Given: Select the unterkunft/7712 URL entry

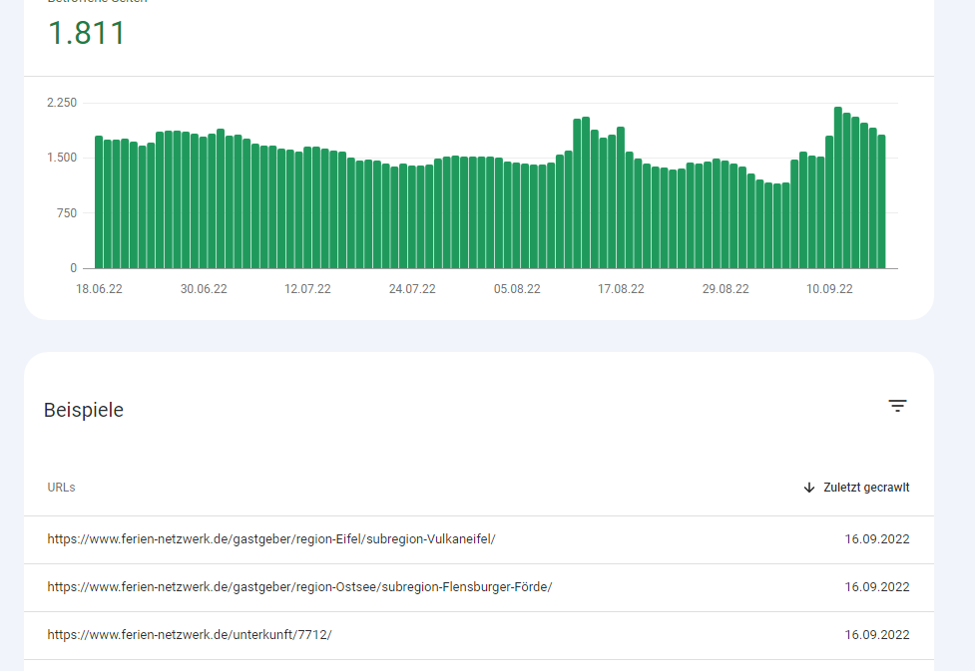Looking at the screenshot, I should coord(189,635).
